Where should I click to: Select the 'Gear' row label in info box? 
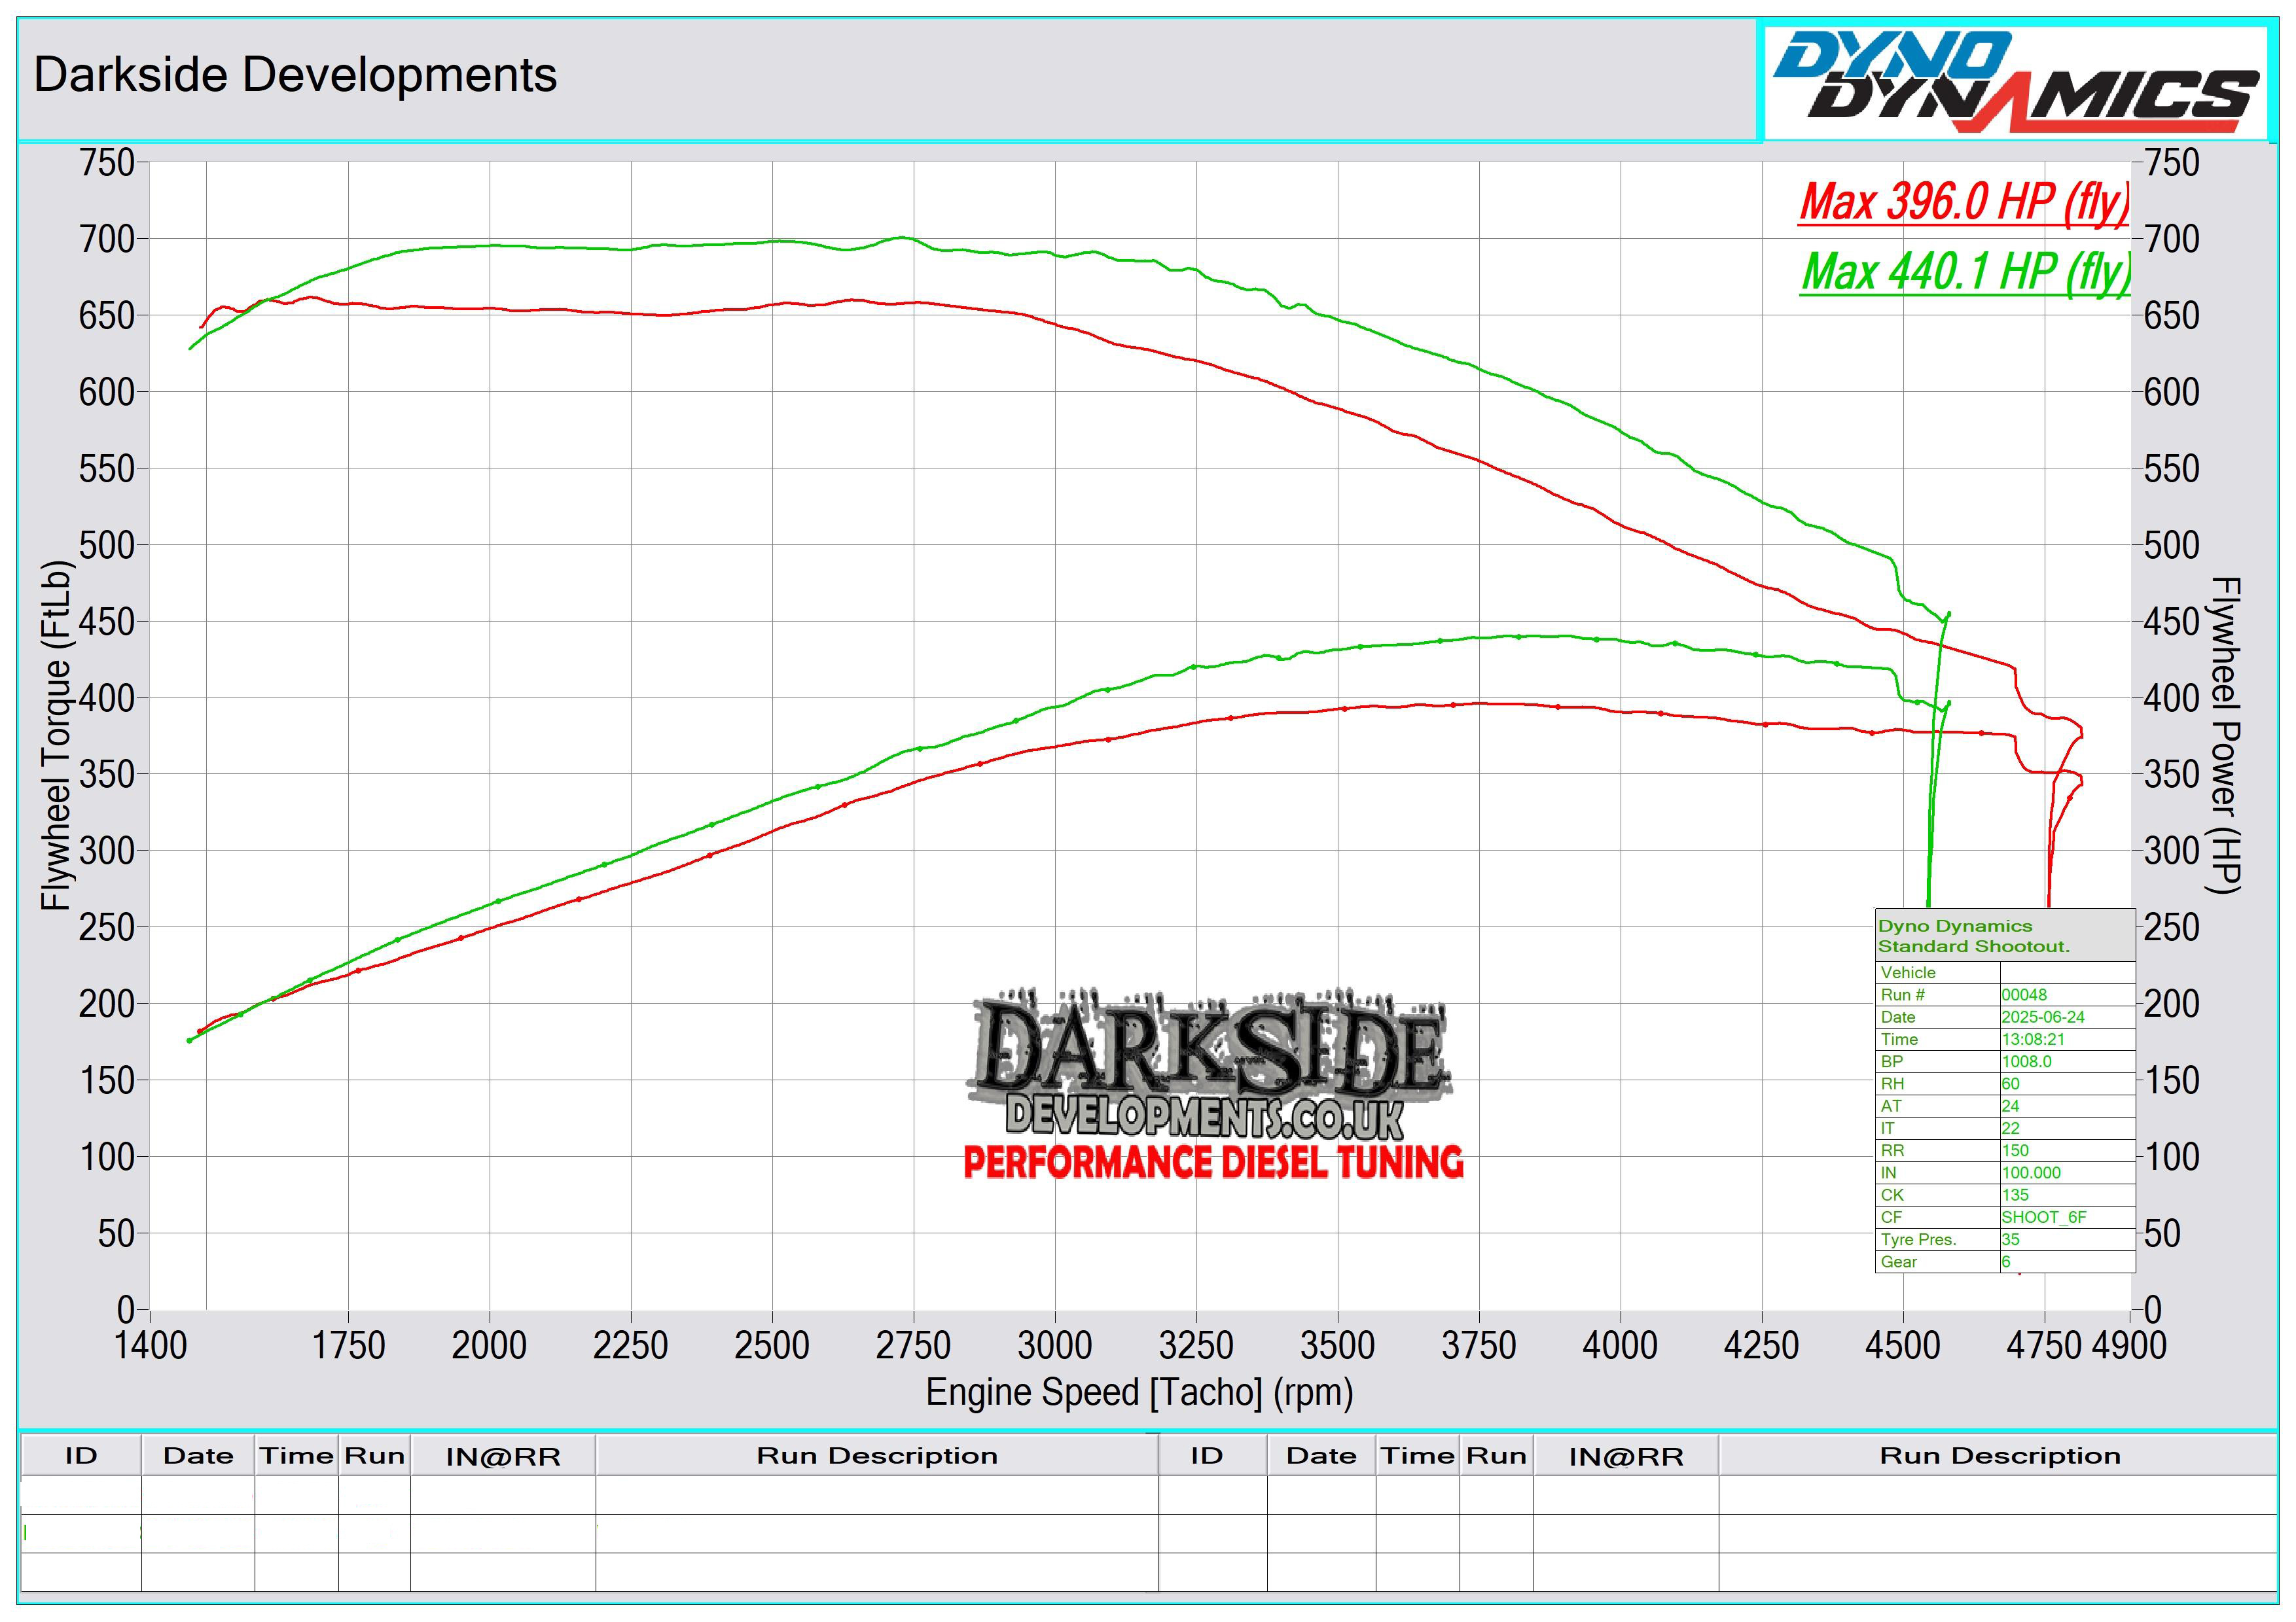coord(1898,1261)
